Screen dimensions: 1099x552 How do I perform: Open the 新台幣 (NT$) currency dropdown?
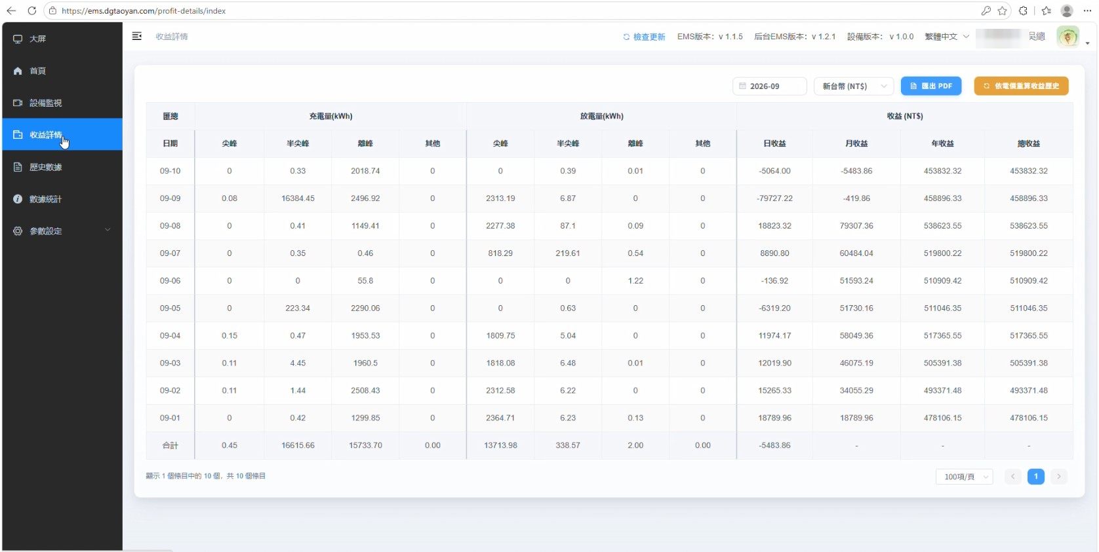(854, 86)
